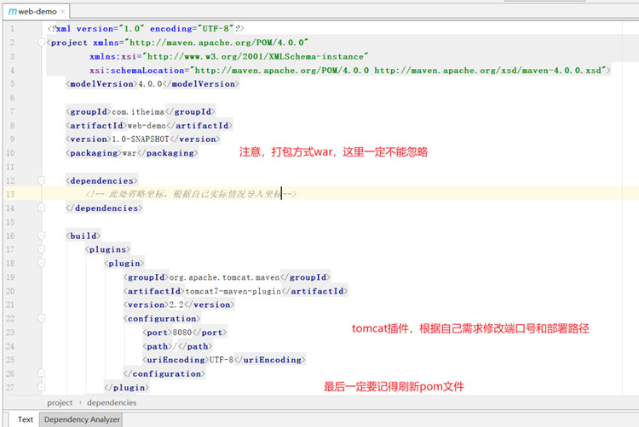Viewport: 639px width, 427px height.
Task: Switch to the Text tab
Action: pos(26,419)
